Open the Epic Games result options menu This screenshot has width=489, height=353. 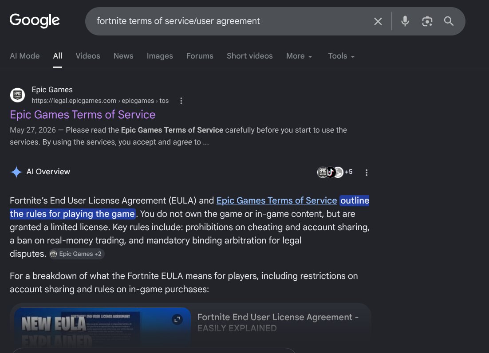tap(181, 101)
